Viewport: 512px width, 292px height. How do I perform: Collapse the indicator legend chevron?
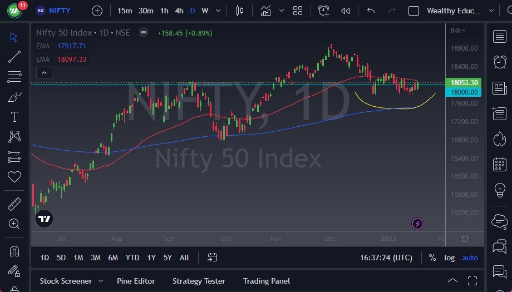pos(44,73)
